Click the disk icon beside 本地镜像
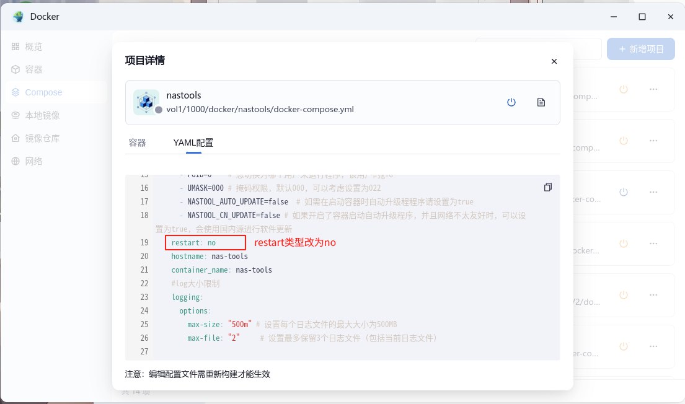Viewport: 685px width, 404px height. (15, 115)
